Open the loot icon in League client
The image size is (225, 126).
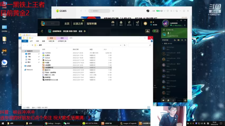(129, 23)
